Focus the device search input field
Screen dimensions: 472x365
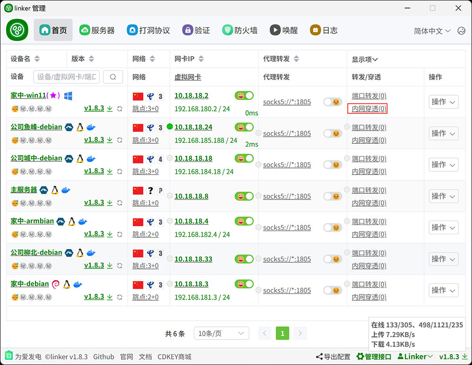point(67,77)
